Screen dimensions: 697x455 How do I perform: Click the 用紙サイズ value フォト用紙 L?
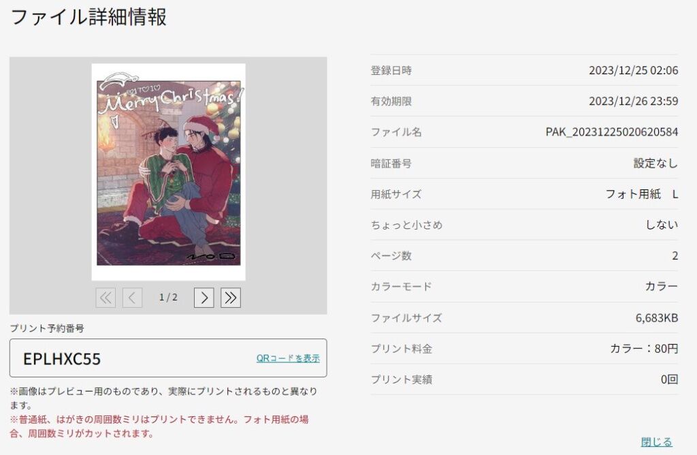pos(641,194)
